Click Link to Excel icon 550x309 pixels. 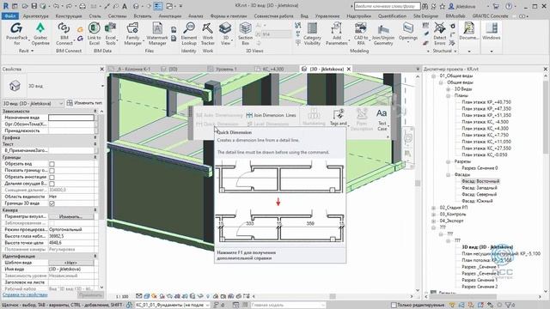(94, 33)
